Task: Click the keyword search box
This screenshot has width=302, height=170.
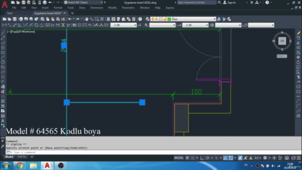Action: tap(196, 2)
